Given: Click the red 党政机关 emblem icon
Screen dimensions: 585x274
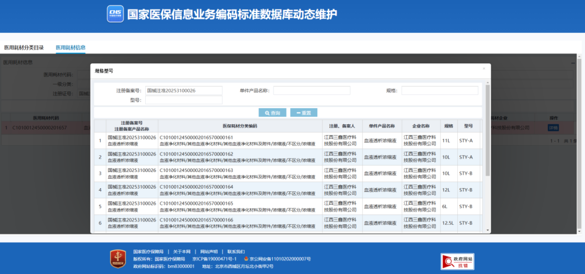Looking at the screenshot, I should point(118,259).
